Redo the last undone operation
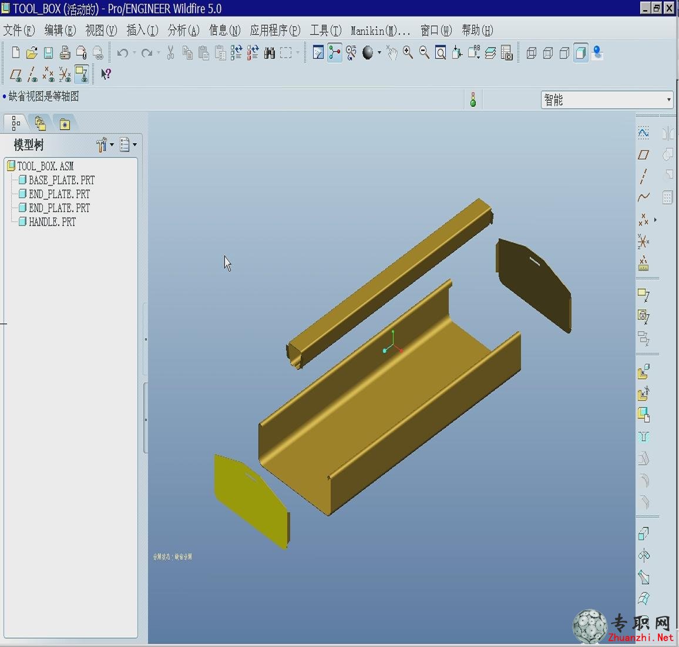This screenshot has width=679, height=647. tap(147, 53)
